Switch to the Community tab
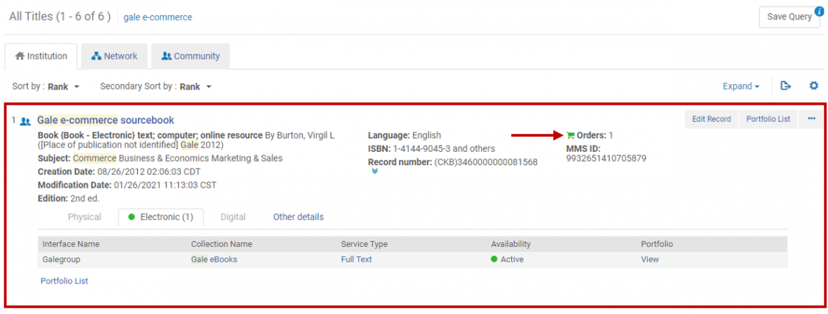 pos(190,57)
